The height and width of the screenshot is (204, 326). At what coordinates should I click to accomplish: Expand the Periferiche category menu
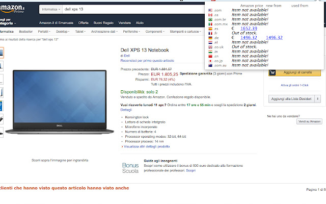(x=131, y=32)
